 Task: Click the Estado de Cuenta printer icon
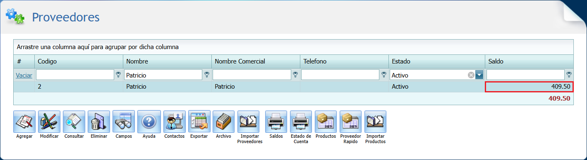301,122
